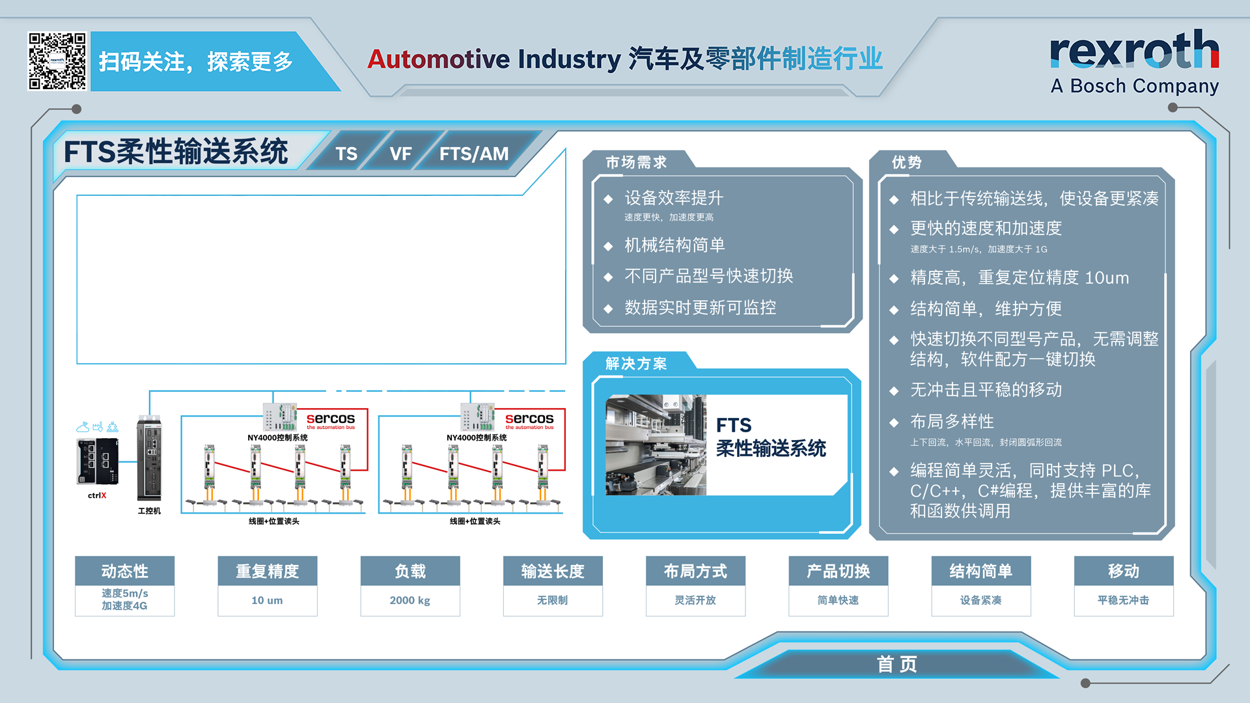The height and width of the screenshot is (703, 1250).
Task: Click the 无冲击且平稳的移动 advantage
Action: click(986, 390)
